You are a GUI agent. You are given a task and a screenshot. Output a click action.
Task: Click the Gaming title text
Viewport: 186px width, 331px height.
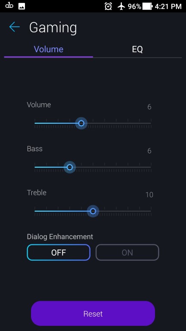(53, 28)
